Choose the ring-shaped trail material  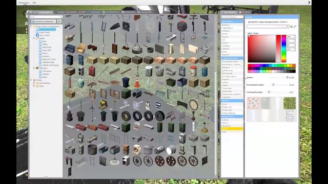click(x=290, y=116)
